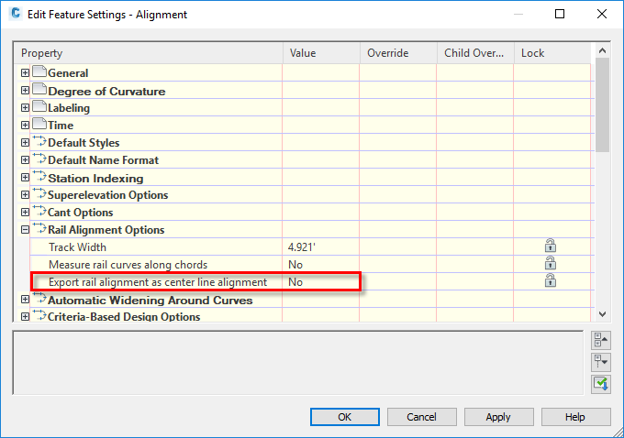Expand the Superelevation Options group

[x=25, y=195]
